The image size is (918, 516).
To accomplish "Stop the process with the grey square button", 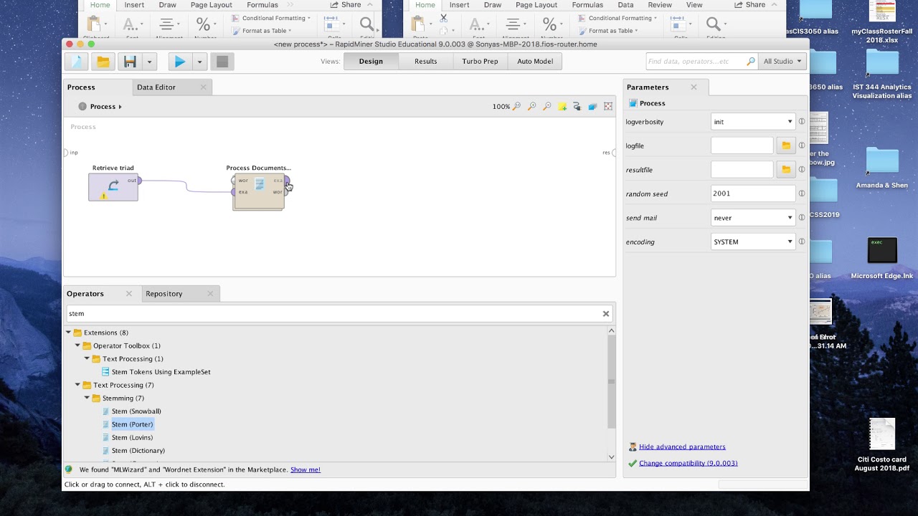I will pyautogui.click(x=222, y=62).
